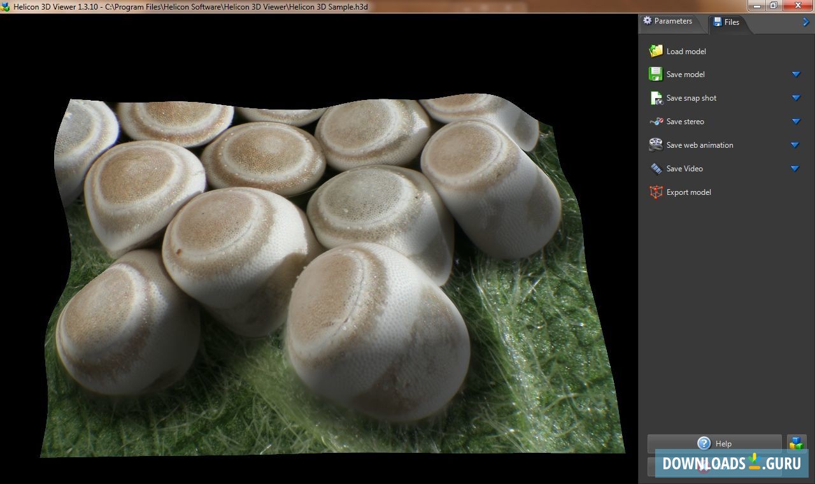Open the Save snap shot dropdown arrow
This screenshot has width=815, height=484.
795,98
